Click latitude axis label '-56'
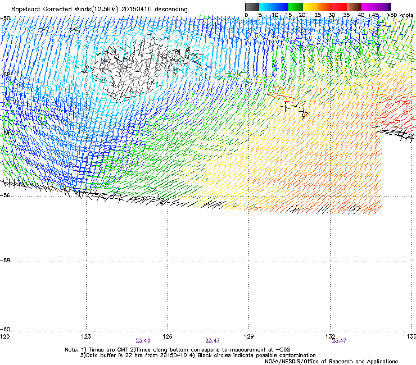 [x=5, y=195]
